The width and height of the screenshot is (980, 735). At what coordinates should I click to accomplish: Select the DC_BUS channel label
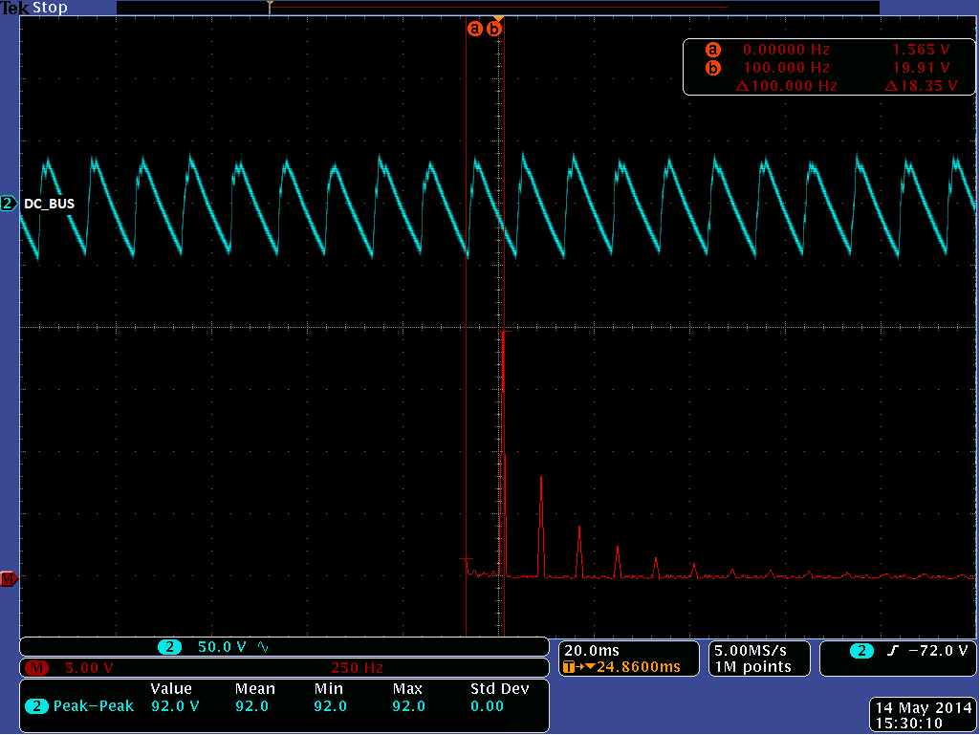[x=50, y=204]
